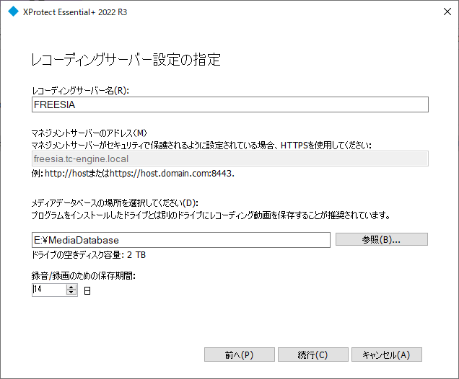Decrease retention days with down arrow
Image resolution: width=459 pixels, height=379 pixels.
(x=71, y=293)
